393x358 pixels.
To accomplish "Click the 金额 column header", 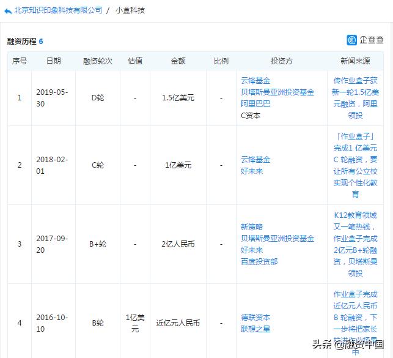I will pos(178,61).
